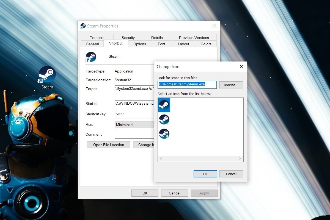Click the icon list right scroll arrow
The image size is (330, 220).
[x=240, y=159]
